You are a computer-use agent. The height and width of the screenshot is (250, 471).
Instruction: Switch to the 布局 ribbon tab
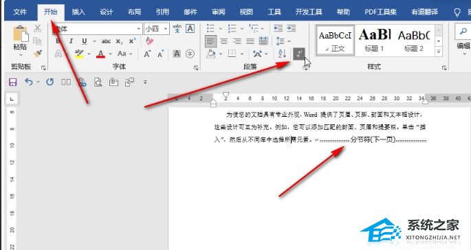134,12
